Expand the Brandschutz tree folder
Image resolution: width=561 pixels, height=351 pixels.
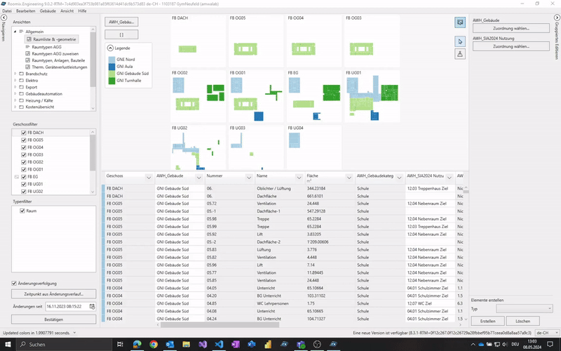(x=16, y=73)
